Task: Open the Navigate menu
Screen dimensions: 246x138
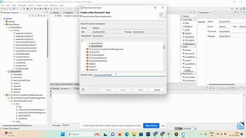Action: click(x=22, y=5)
